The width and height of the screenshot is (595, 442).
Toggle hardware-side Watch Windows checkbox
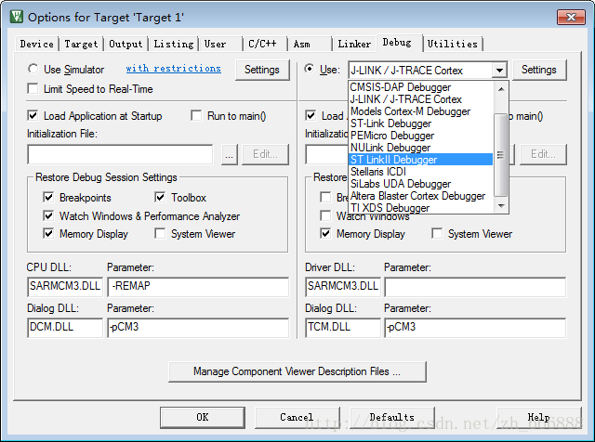325,215
